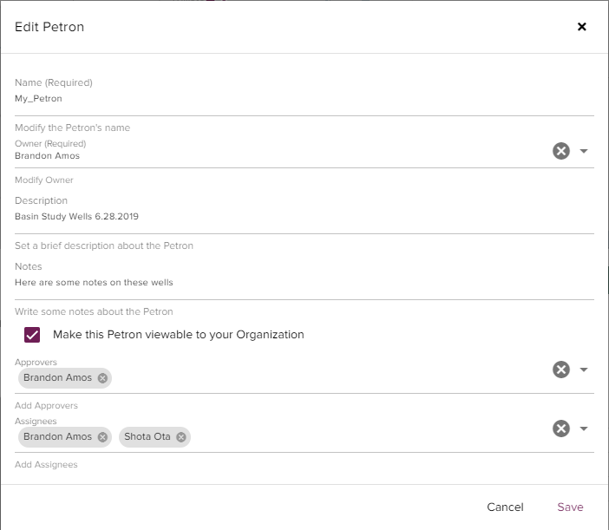Close the Edit Petron dialog with X
Screen dimensions: 609x530
click(582, 27)
